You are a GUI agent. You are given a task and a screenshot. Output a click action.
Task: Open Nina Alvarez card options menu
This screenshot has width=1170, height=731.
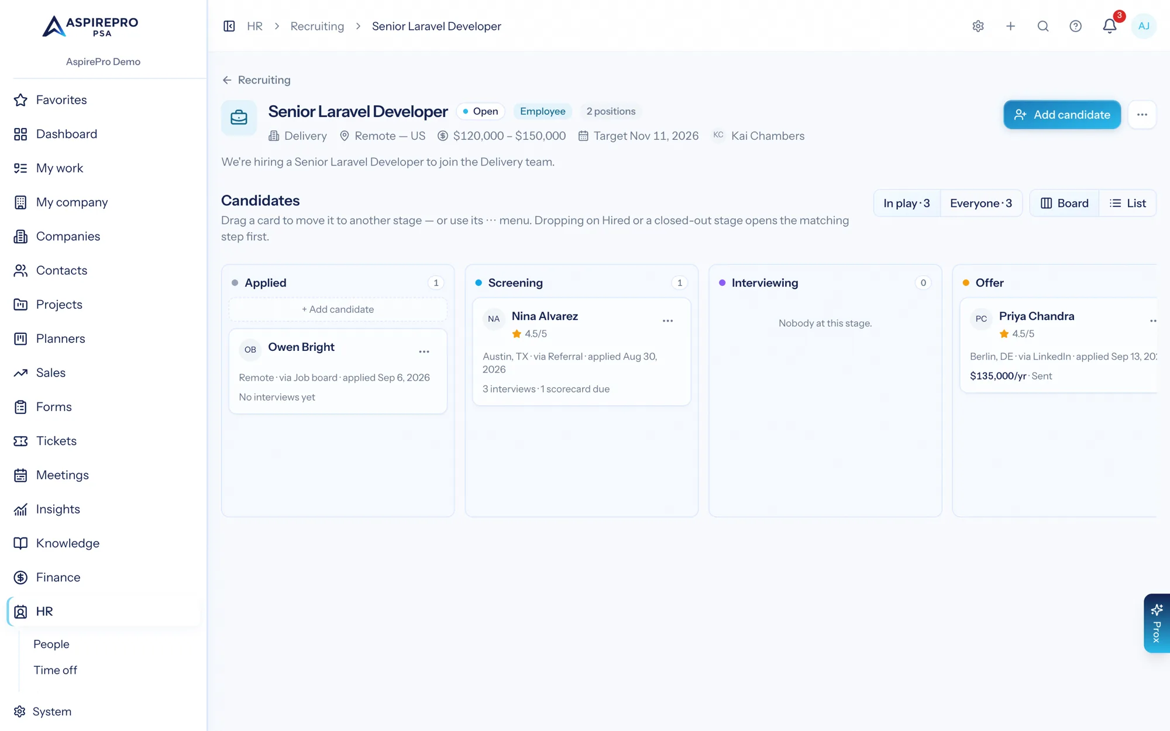coord(667,320)
